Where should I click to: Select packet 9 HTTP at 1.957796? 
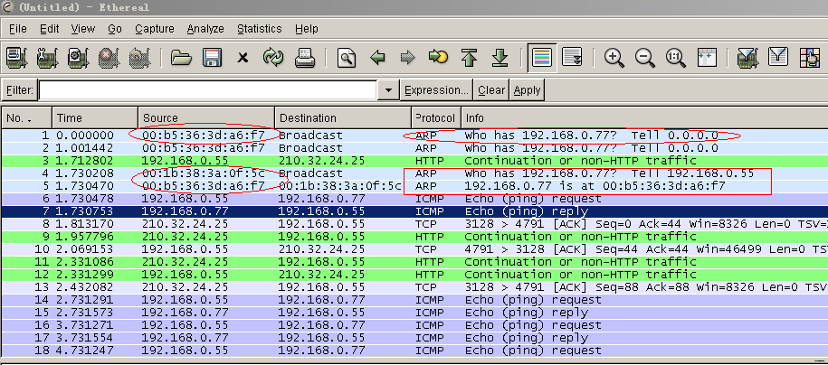tap(414, 237)
